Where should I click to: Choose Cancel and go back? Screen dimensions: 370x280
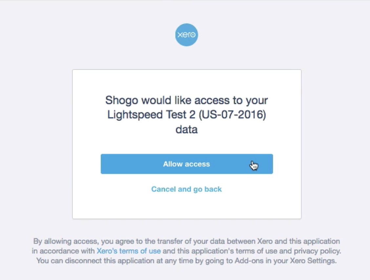tap(186, 189)
